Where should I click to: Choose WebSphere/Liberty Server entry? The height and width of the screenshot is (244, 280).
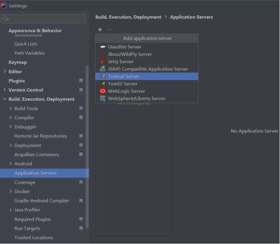coord(146,98)
